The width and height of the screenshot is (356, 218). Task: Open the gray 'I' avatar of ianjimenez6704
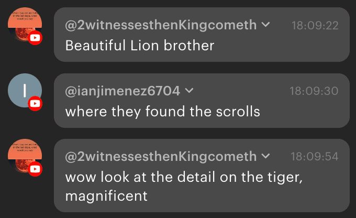tap(24, 90)
